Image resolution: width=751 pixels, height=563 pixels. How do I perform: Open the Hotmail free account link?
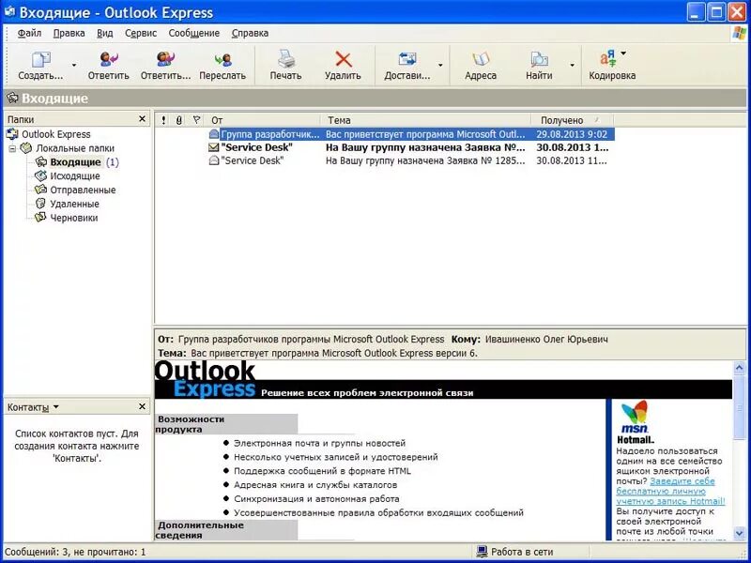[671, 491]
